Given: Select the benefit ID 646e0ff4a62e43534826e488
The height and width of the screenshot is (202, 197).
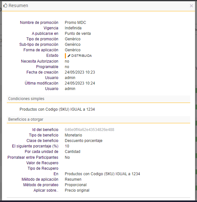Looking at the screenshot, I should [x=89, y=130].
